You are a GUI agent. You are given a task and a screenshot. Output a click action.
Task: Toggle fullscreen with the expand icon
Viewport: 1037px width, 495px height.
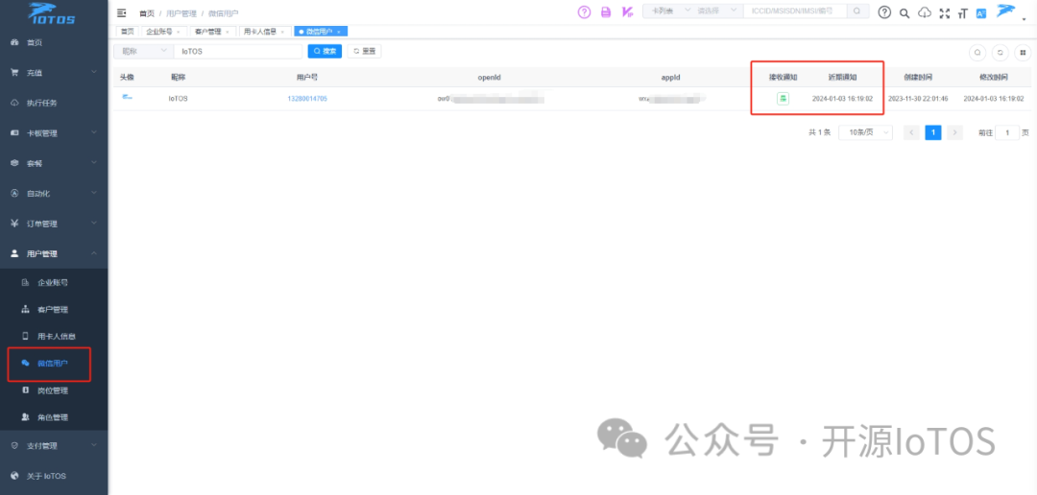945,13
